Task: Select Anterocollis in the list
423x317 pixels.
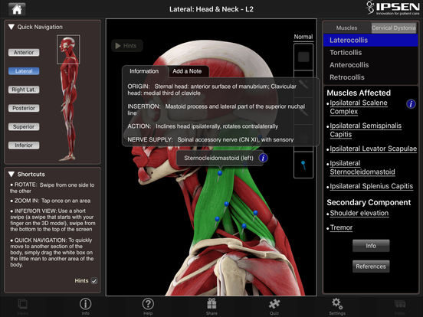Action: pos(371,65)
